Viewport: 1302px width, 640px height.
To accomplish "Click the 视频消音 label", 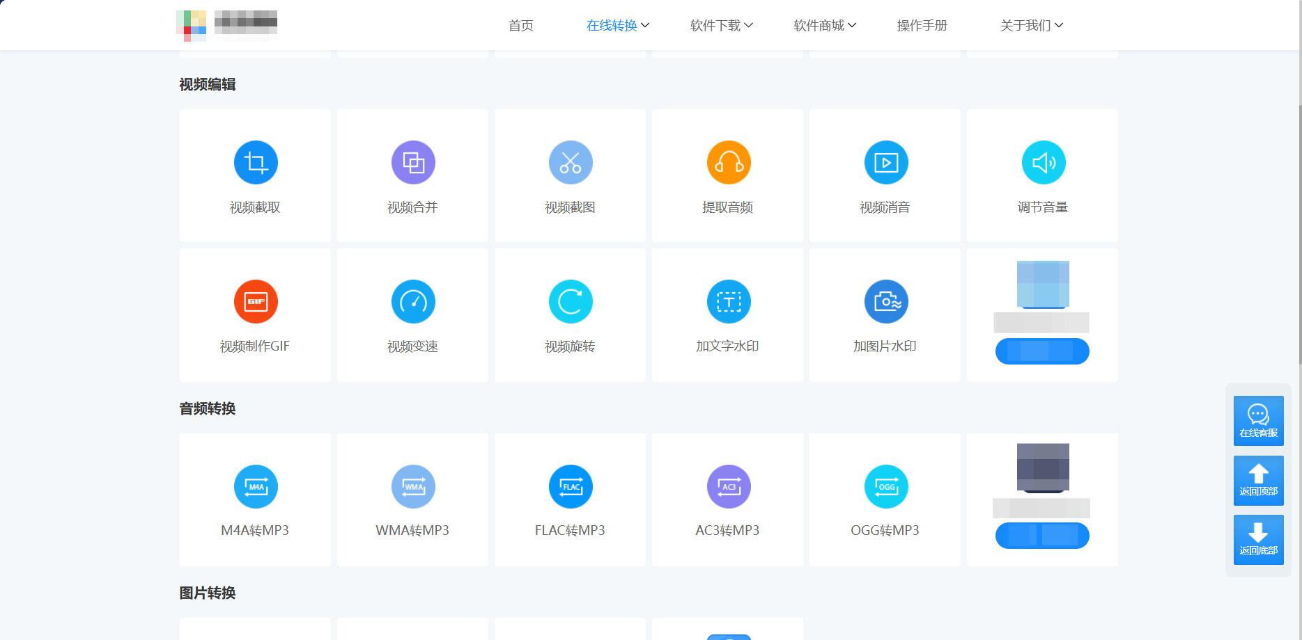I will 885,207.
